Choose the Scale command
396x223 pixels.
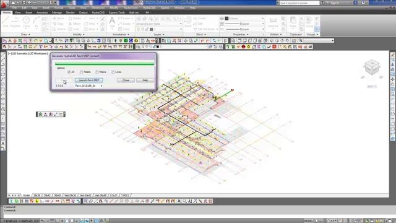(74, 29)
